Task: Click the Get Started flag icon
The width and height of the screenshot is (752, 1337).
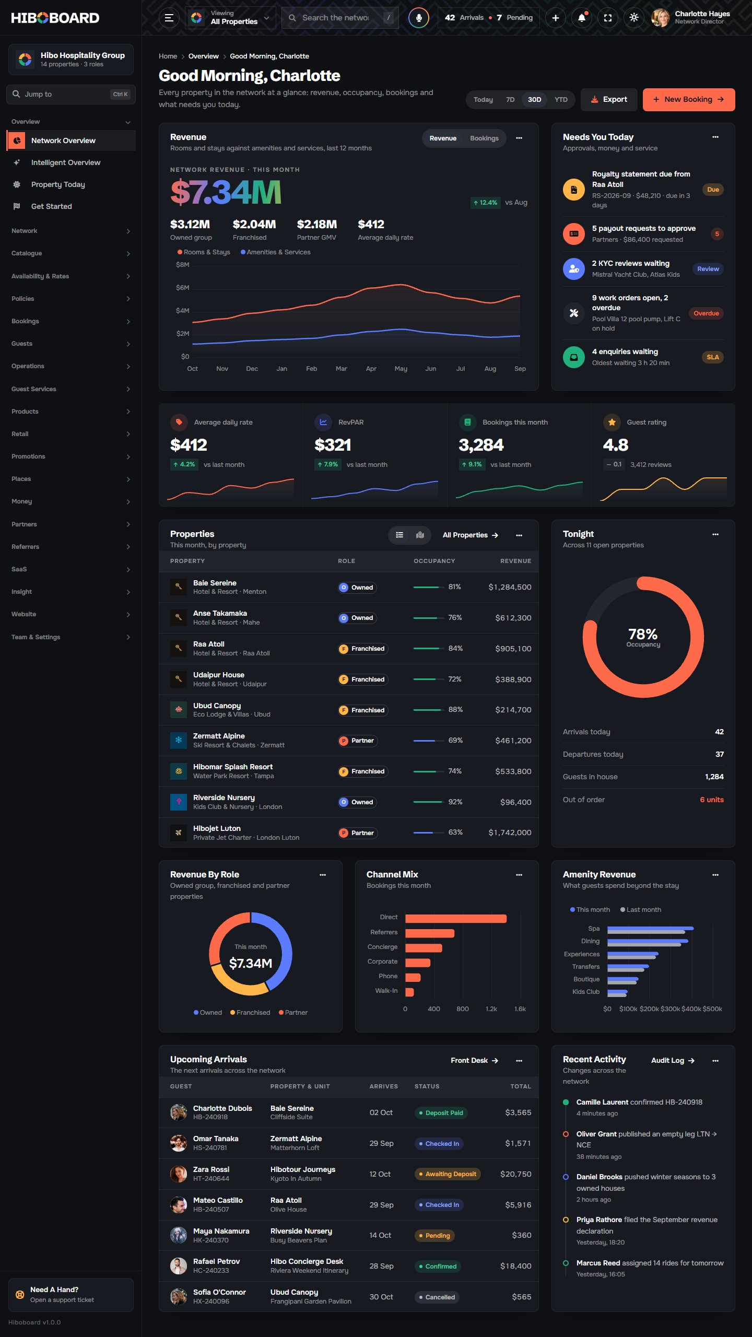Action: click(17, 206)
